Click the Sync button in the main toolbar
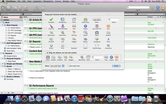 click(x=163, y=8)
